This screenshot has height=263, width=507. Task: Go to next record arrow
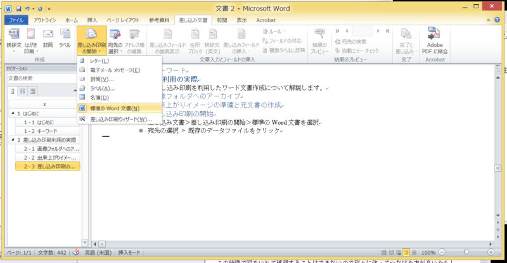[378, 31]
